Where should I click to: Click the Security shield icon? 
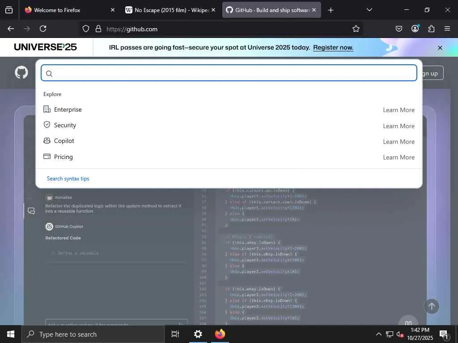(x=47, y=125)
